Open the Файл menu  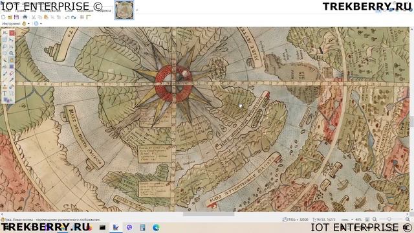[7, 10]
